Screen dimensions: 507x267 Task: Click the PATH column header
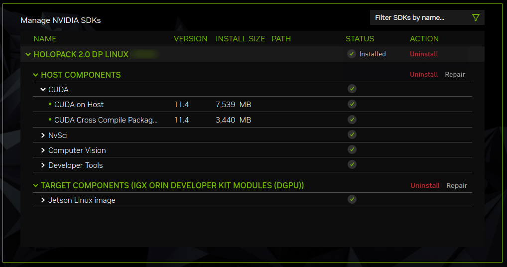tap(281, 39)
